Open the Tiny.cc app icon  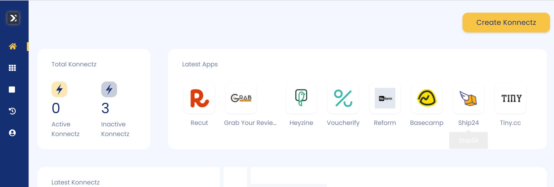pyautogui.click(x=510, y=98)
